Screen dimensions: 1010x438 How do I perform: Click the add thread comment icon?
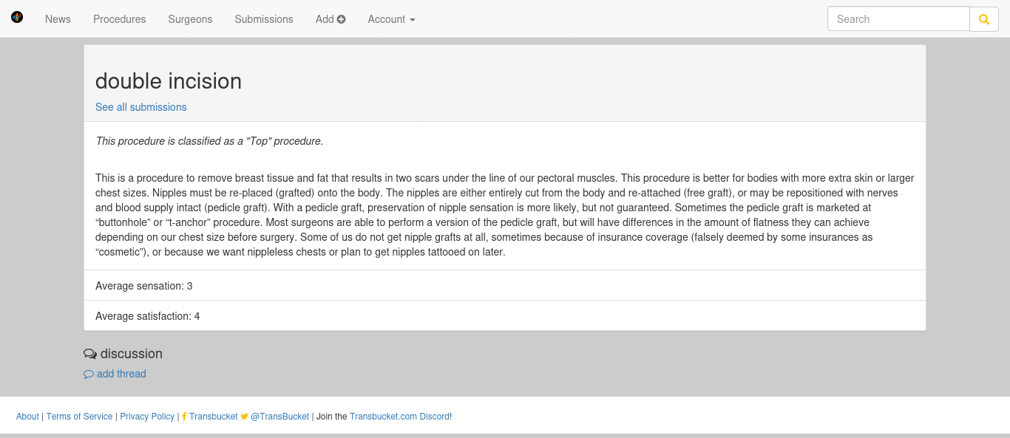89,374
